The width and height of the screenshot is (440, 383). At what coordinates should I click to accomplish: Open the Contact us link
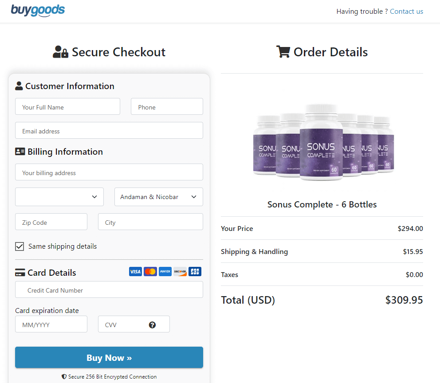click(x=406, y=11)
